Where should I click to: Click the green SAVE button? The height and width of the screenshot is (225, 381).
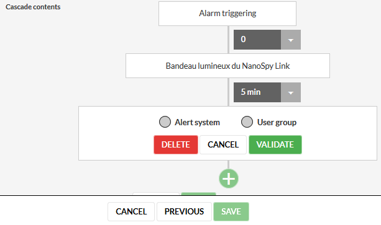tap(231, 212)
